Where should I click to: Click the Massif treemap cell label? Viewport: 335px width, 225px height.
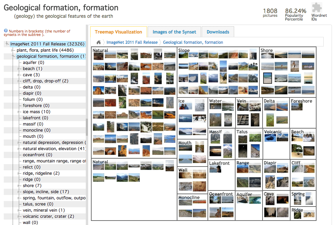(x=215, y=132)
